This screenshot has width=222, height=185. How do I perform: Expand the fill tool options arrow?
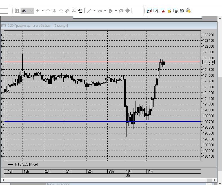click(x=116, y=11)
